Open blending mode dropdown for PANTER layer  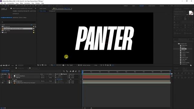[43, 78]
